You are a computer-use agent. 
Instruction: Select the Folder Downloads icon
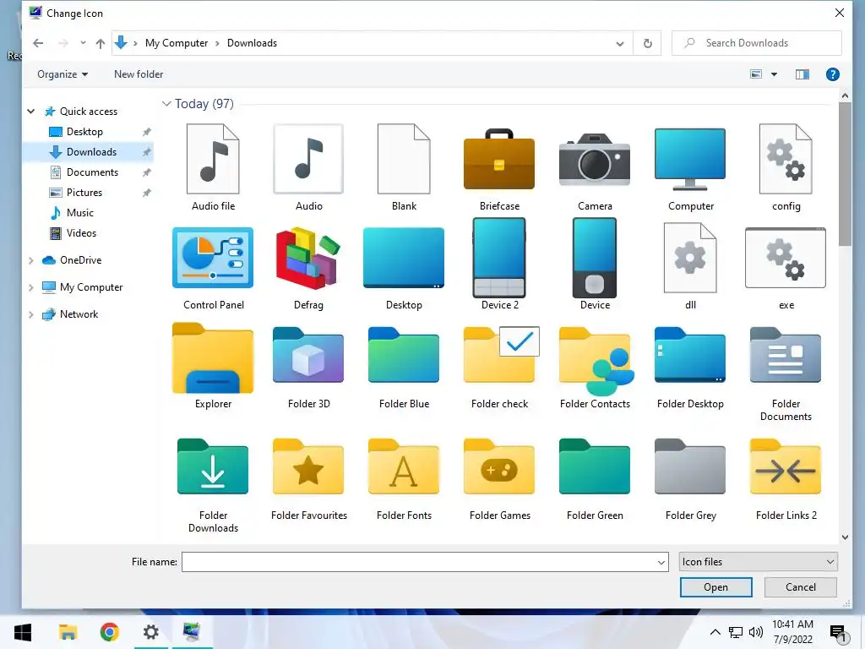213,466
